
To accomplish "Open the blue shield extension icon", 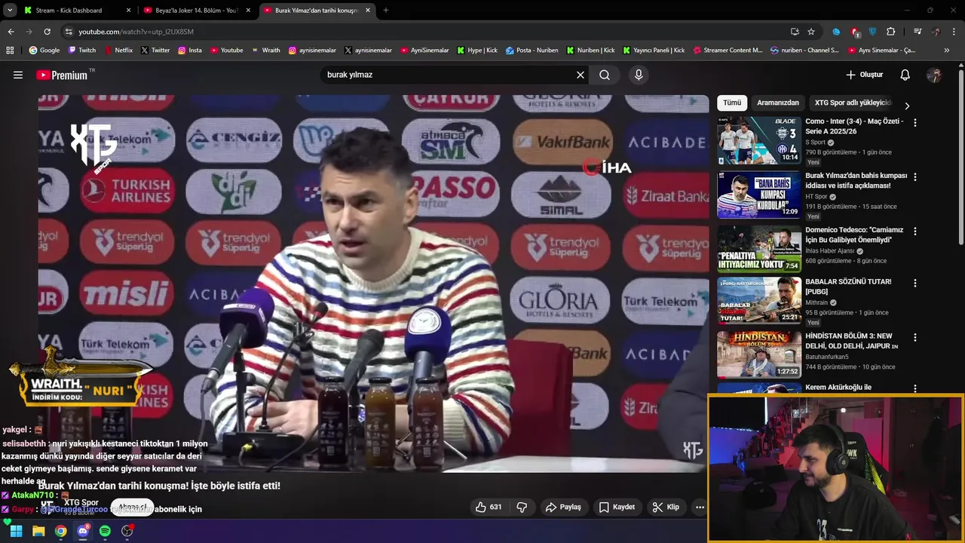I will [873, 32].
